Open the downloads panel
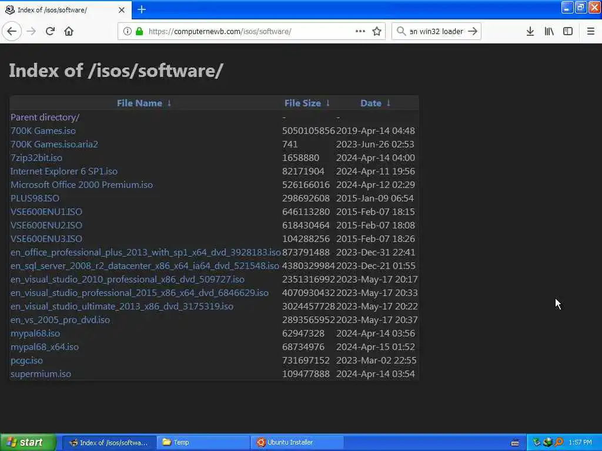 (x=530, y=31)
